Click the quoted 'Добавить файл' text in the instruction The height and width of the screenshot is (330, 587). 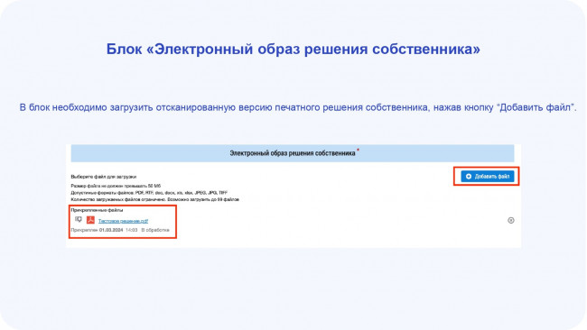coord(536,107)
